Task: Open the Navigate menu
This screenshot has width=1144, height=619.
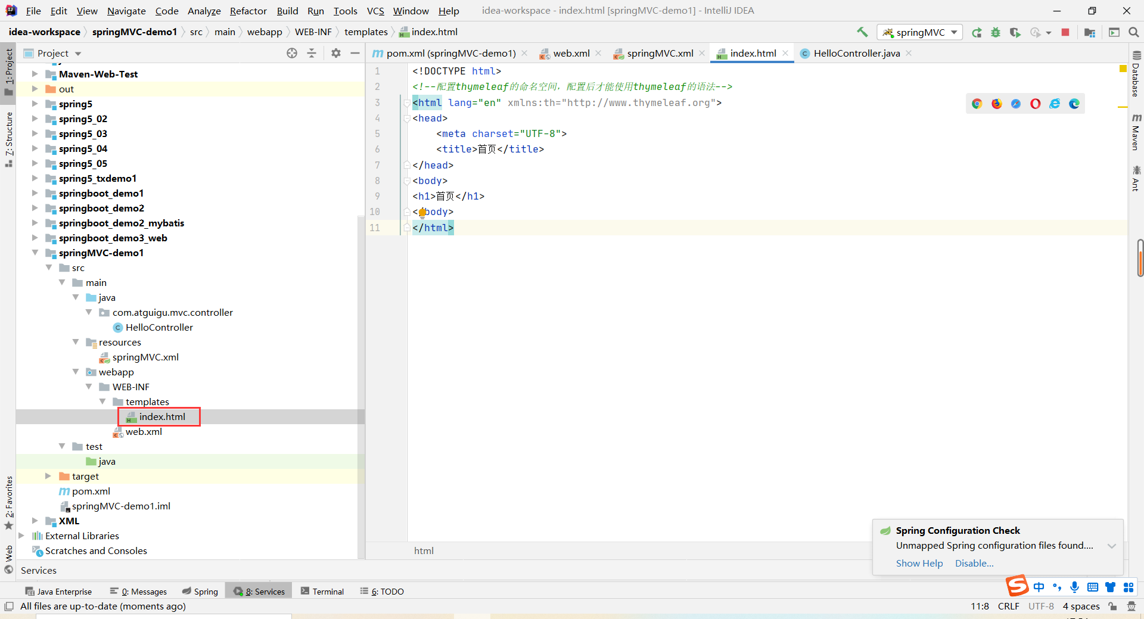Action: pos(126,11)
